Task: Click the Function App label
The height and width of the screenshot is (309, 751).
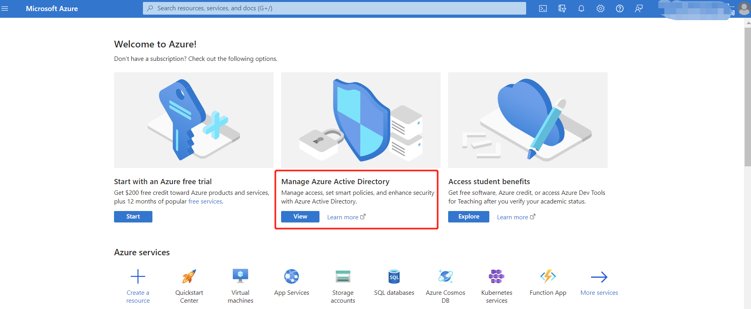Action: [548, 293]
